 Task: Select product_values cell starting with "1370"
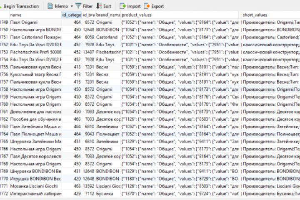coord(180,194)
